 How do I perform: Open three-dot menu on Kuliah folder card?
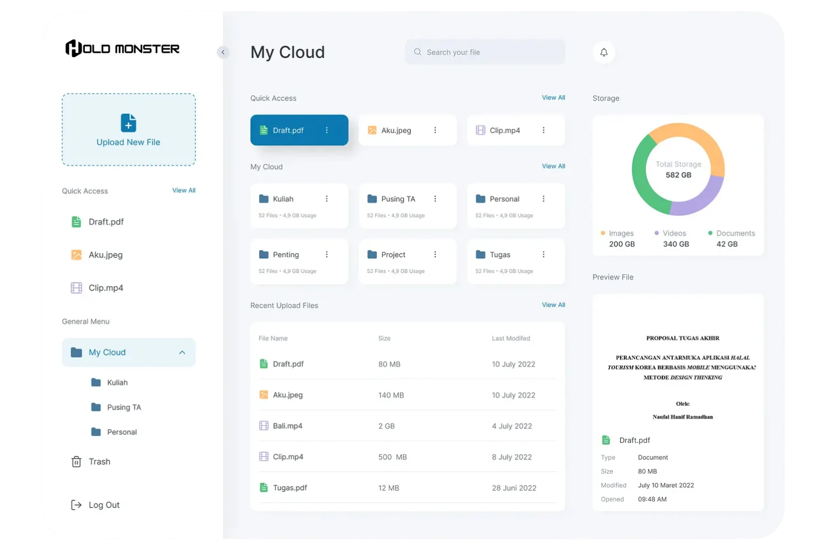coord(327,199)
